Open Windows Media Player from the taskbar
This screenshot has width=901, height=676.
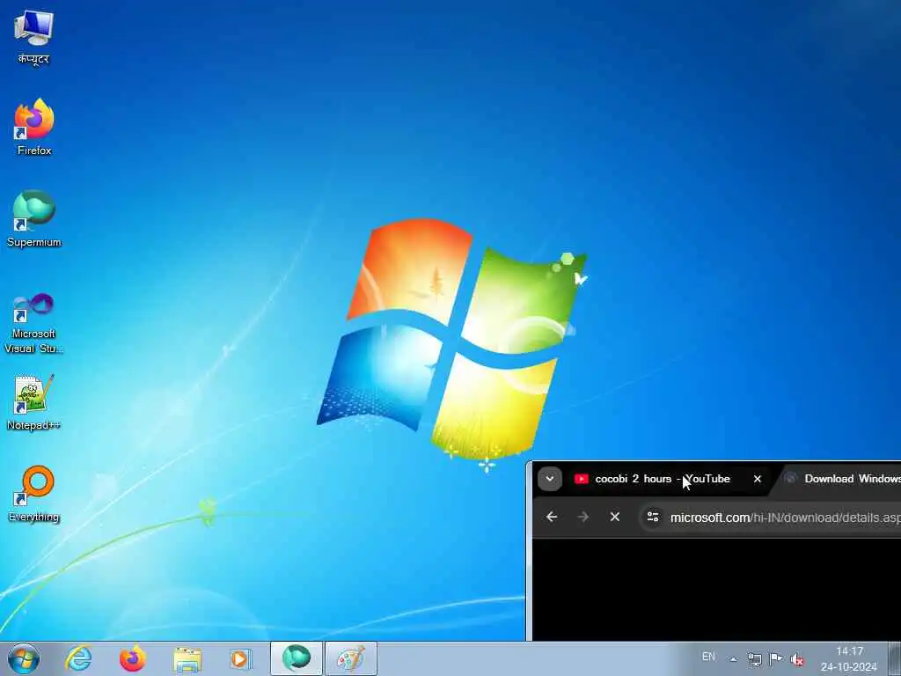point(241,658)
